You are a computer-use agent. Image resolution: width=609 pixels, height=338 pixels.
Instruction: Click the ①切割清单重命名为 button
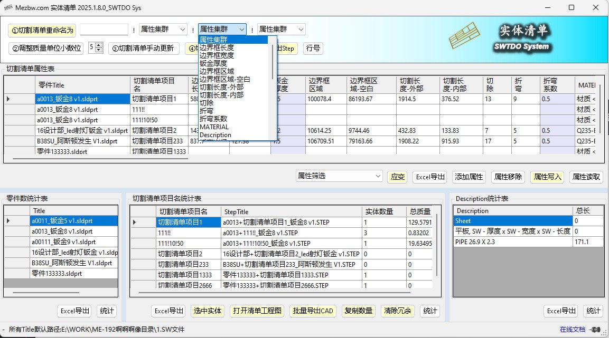pyautogui.click(x=42, y=30)
